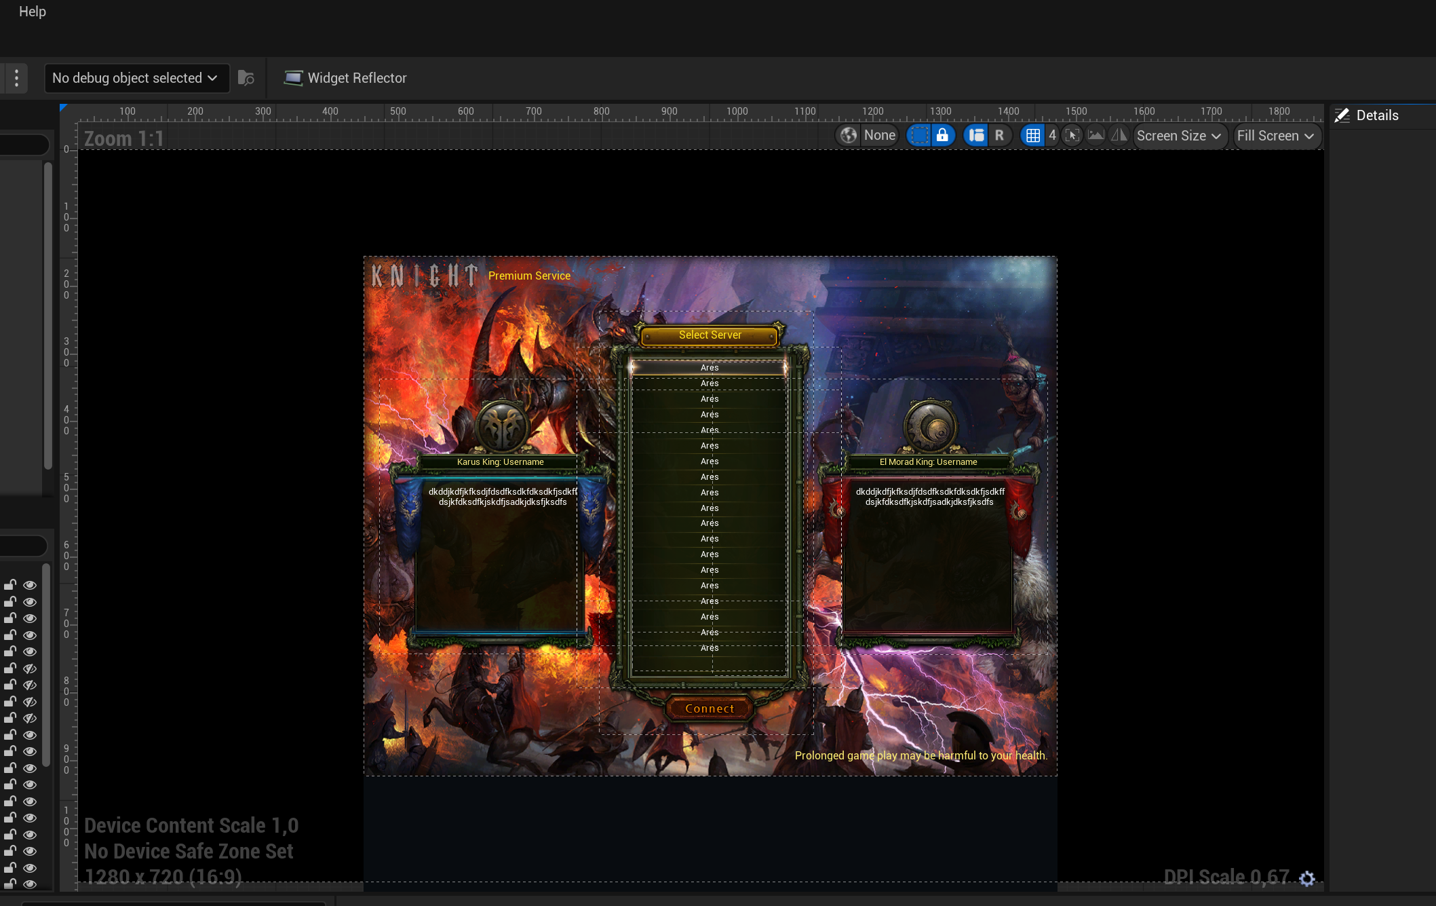
Task: Select the KNIGHT logo image
Action: click(425, 276)
